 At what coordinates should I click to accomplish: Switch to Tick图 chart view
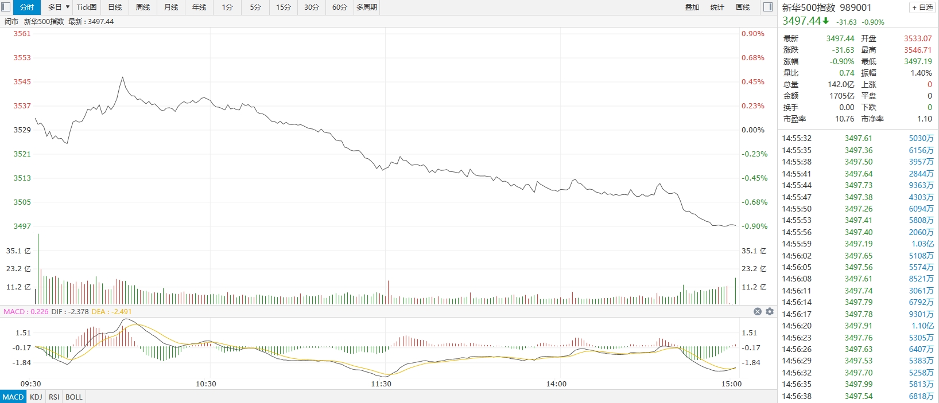click(x=87, y=7)
